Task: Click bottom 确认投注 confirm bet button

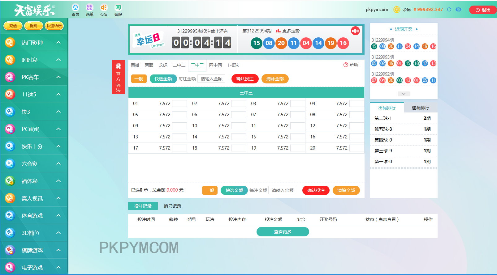Action: click(316, 190)
